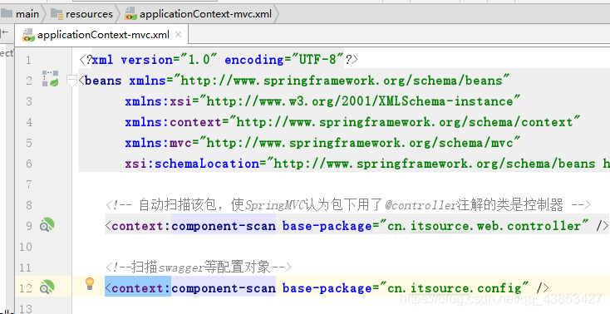Click 'cn.itsource.config' package value

pos(455,288)
